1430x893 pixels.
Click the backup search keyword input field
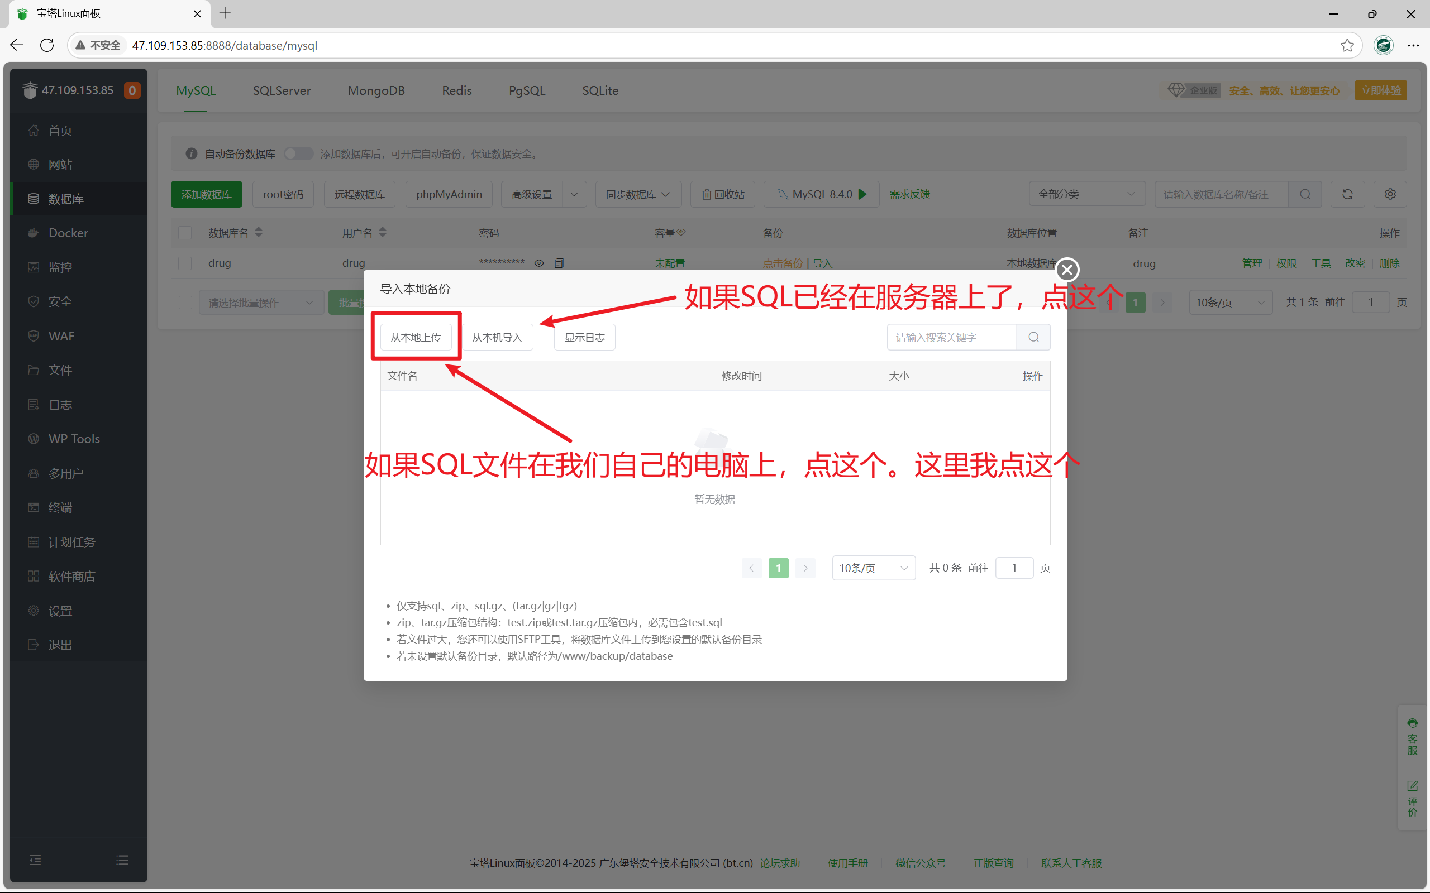point(952,337)
